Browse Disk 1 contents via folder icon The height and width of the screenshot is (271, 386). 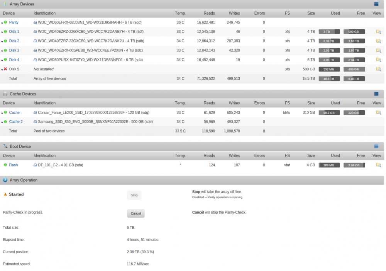pyautogui.click(x=378, y=32)
